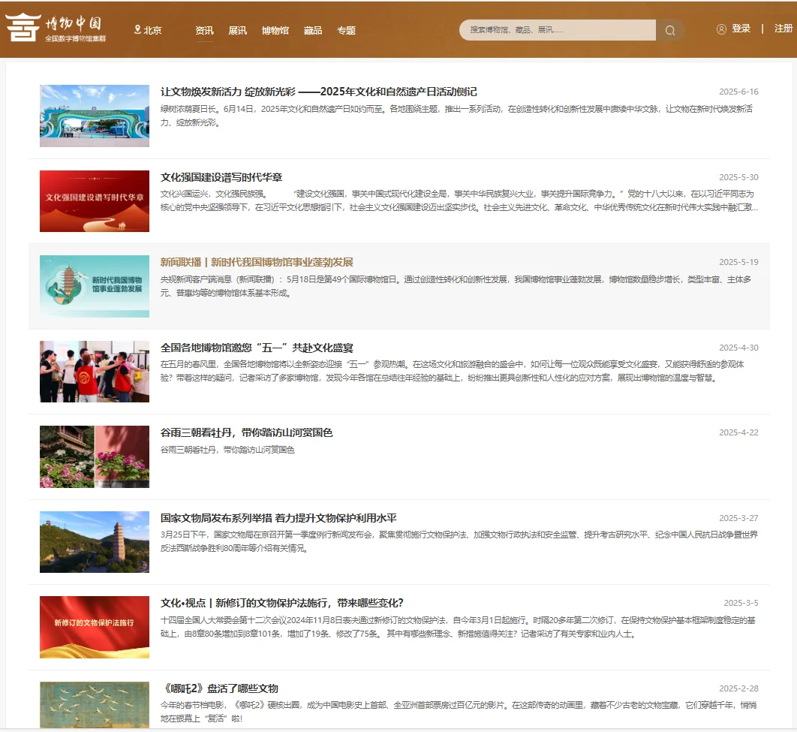The image size is (797, 732).
Task: Click summary starting 绿树浓荫夏日长
Action: [x=457, y=116]
